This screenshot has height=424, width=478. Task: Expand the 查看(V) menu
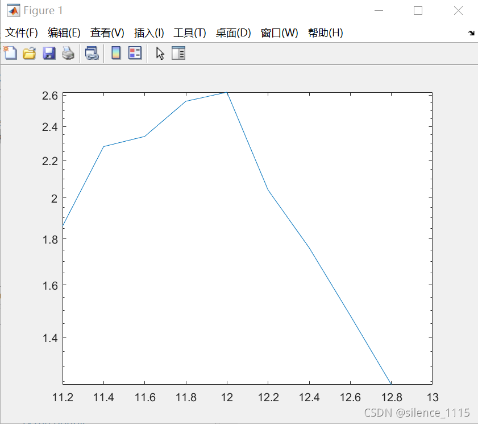107,33
